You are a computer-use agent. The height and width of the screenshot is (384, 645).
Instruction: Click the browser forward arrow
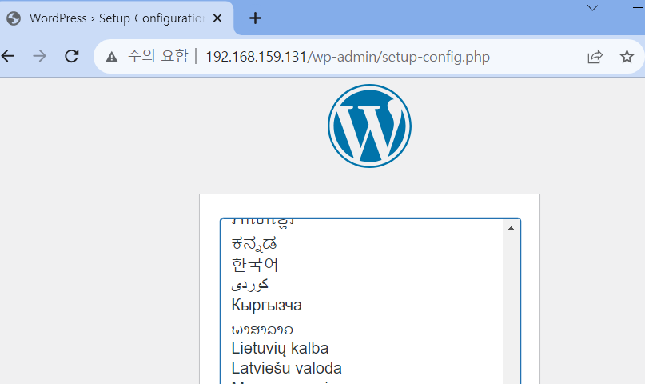click(39, 56)
